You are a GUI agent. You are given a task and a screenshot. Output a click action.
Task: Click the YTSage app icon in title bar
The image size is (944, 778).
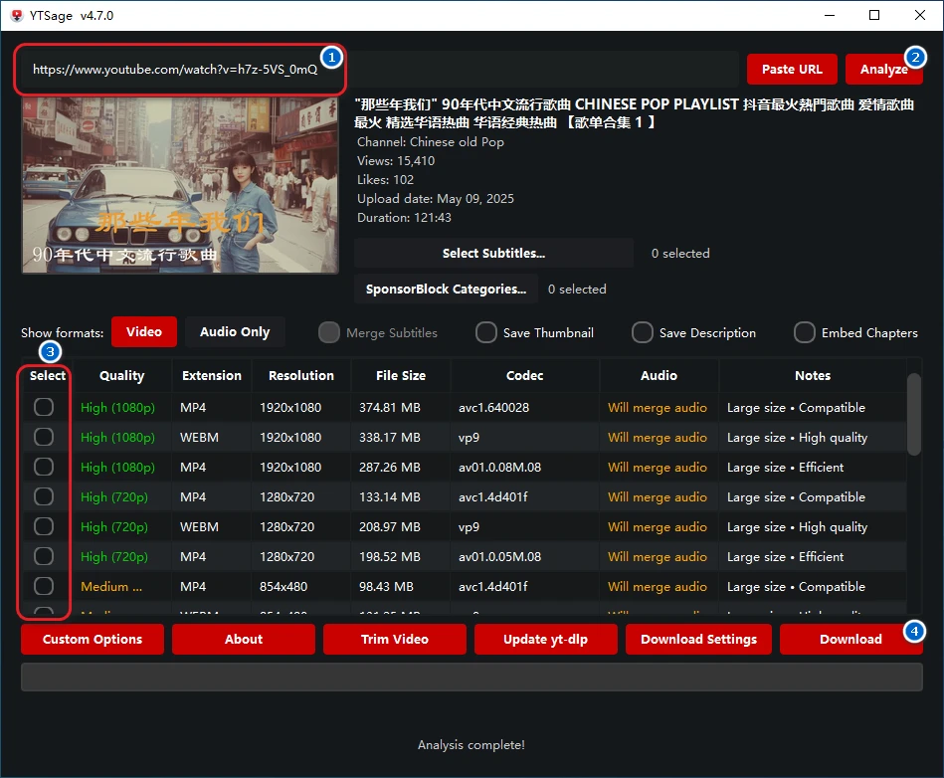pos(16,15)
